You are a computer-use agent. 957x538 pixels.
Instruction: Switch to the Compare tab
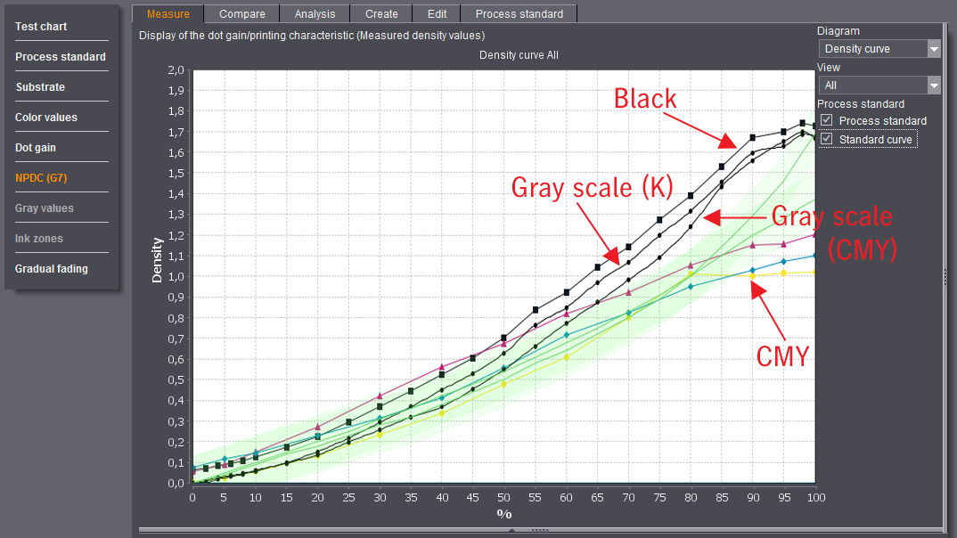click(241, 13)
